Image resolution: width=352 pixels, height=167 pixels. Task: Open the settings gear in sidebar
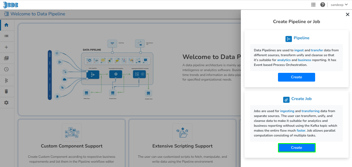click(x=6, y=103)
